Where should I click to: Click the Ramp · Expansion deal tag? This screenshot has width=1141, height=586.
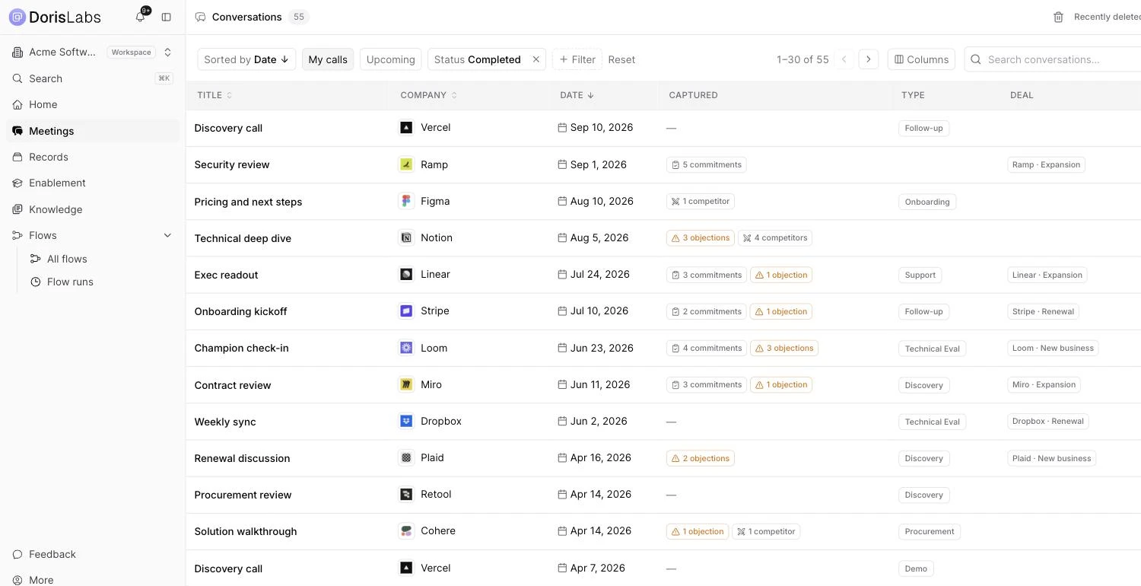[x=1046, y=164]
